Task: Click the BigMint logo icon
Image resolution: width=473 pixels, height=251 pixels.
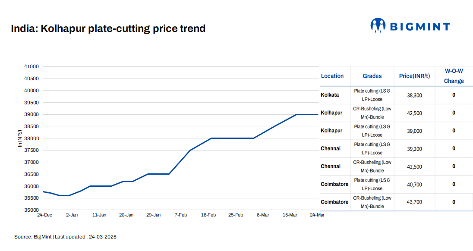Action: (378, 25)
